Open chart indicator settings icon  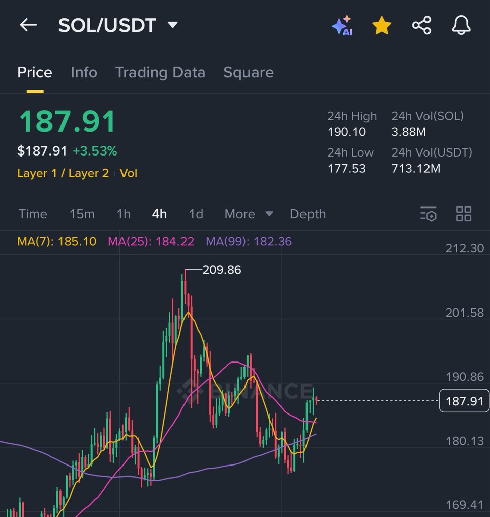point(428,214)
